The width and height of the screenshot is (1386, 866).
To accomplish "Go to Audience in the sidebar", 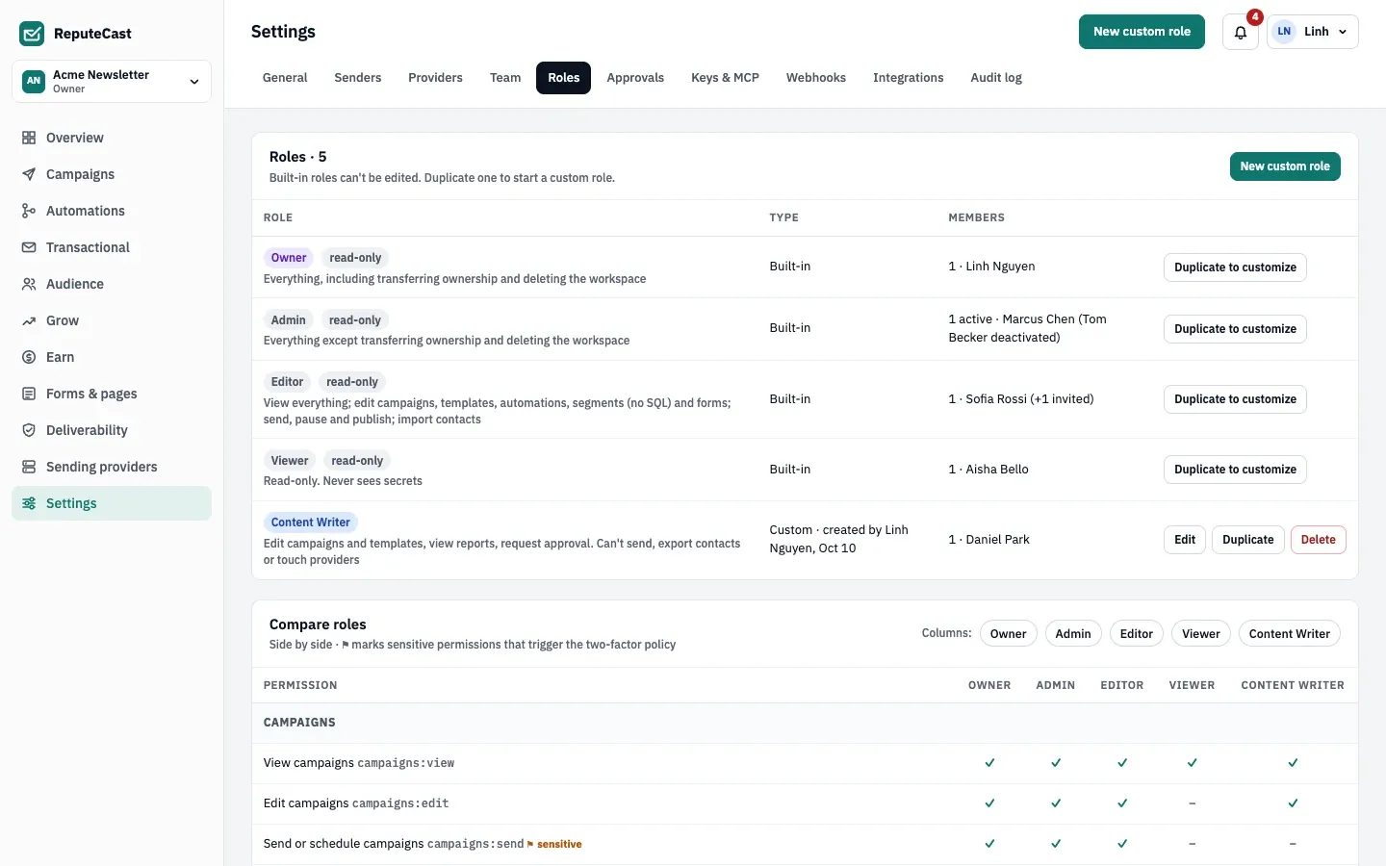I will coord(112,284).
